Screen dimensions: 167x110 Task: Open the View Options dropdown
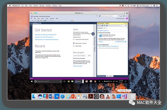(x=115, y=46)
